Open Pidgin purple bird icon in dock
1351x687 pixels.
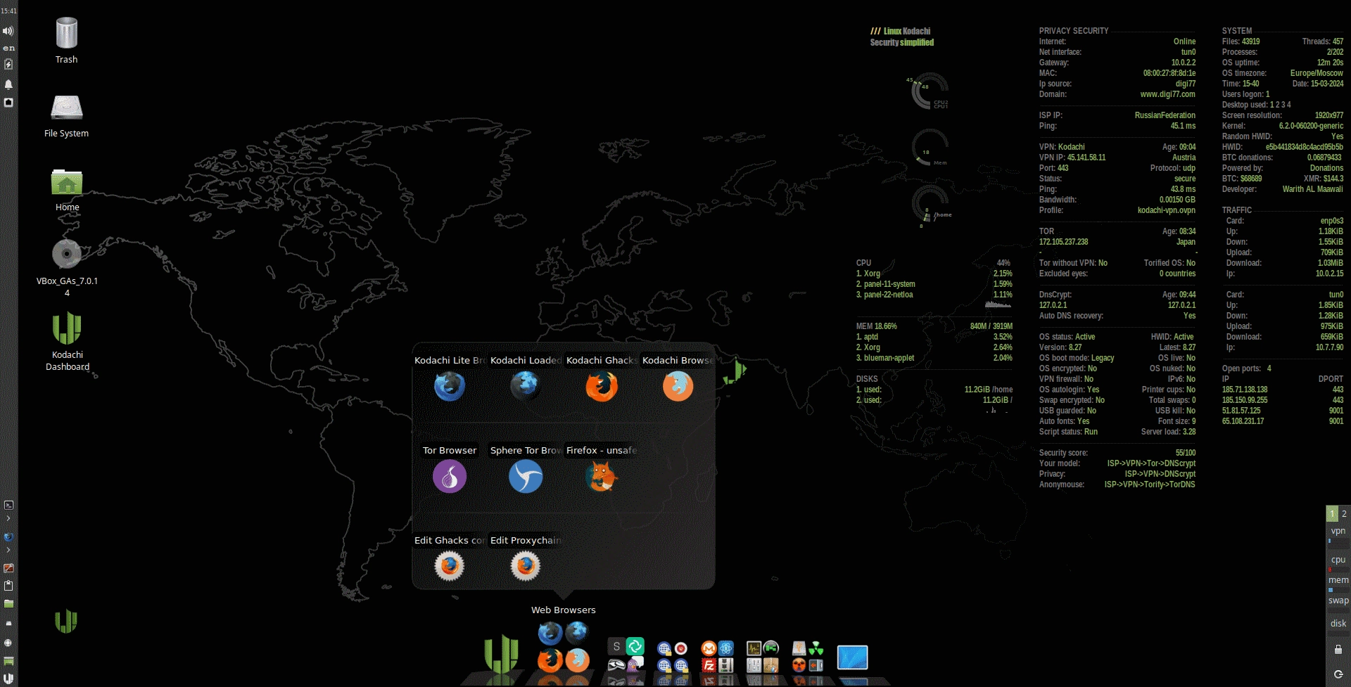click(x=635, y=664)
